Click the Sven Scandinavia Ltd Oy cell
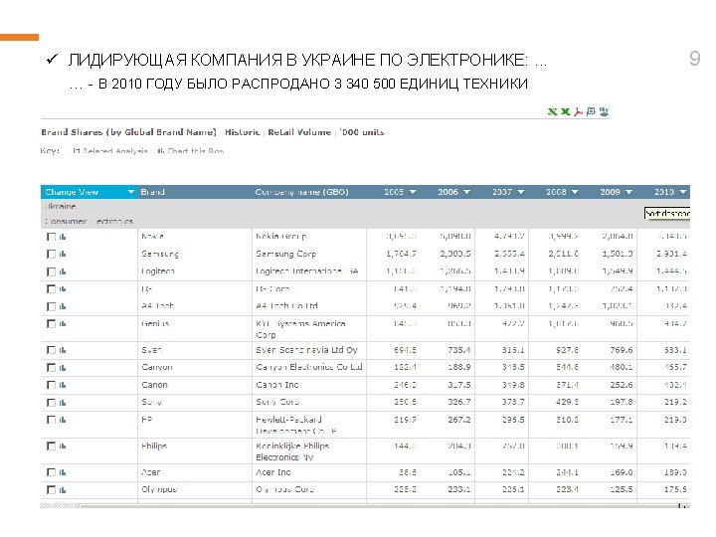Viewport: 716px width, 537px height. [x=306, y=350]
